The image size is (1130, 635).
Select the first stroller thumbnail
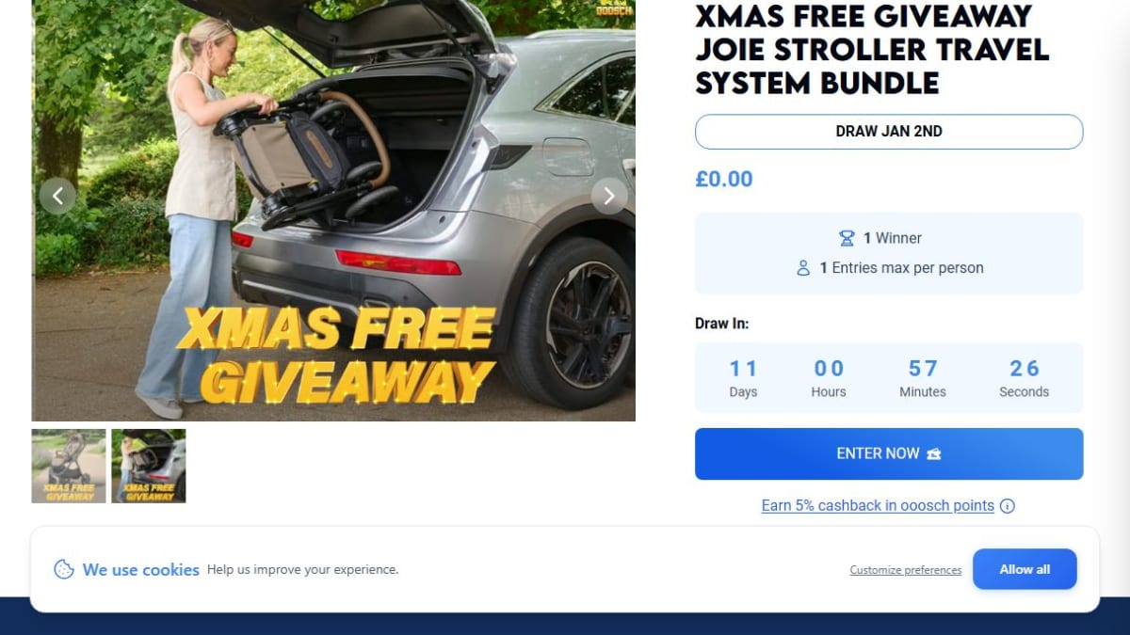pos(69,466)
